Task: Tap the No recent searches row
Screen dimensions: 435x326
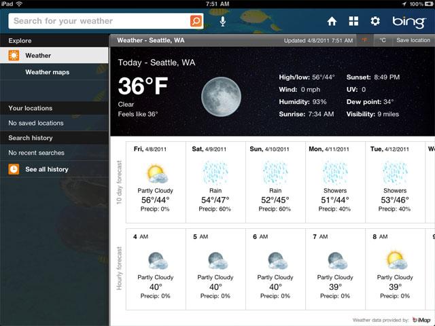Action: 54,152
